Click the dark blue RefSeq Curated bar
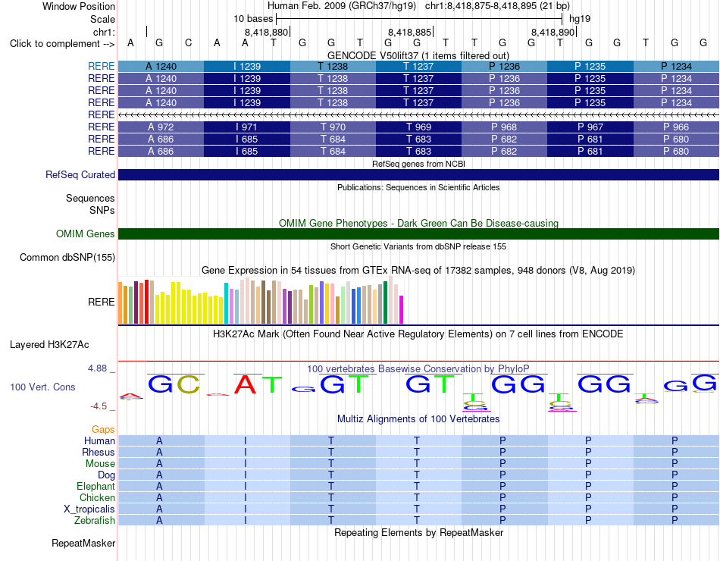The image size is (720, 561). pos(418,174)
